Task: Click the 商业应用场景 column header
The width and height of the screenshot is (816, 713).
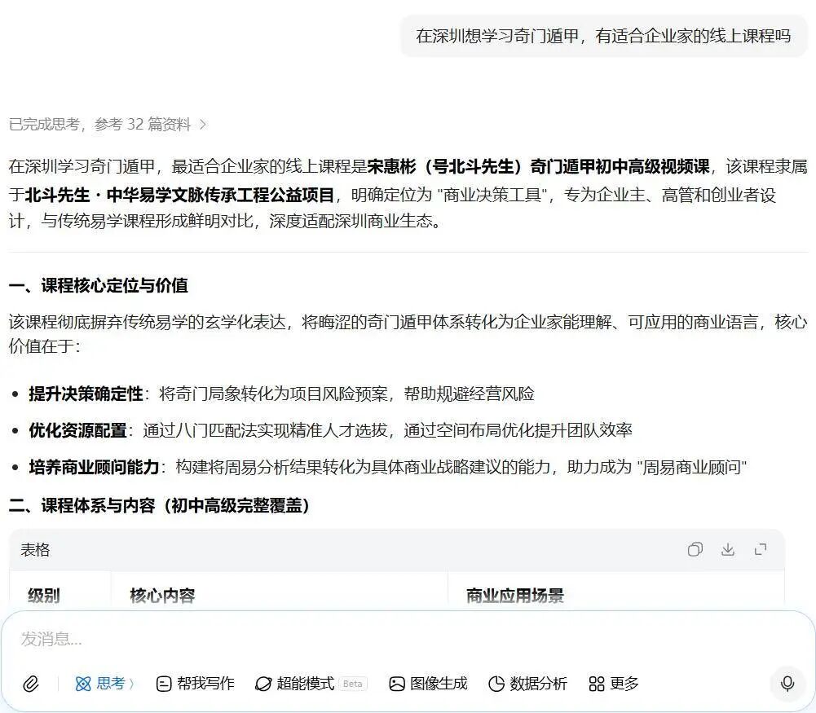Action: pos(515,596)
